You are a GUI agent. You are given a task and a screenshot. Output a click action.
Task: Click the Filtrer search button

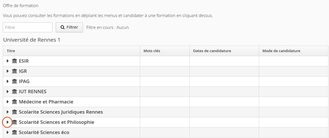[x=69, y=27]
